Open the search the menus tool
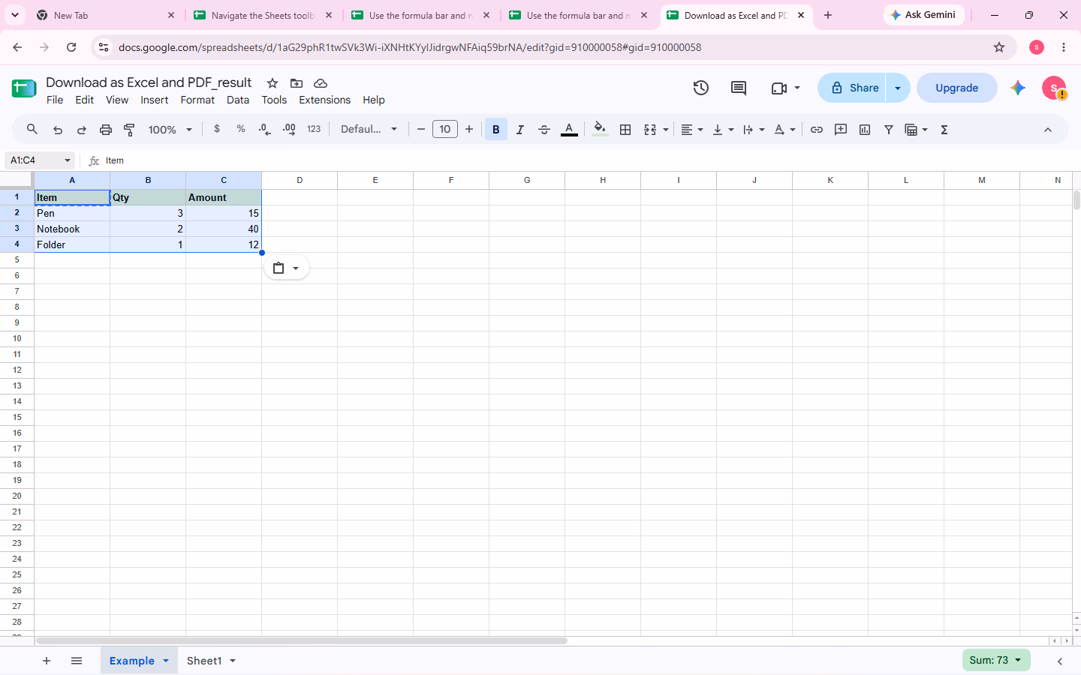The height and width of the screenshot is (675, 1081). 32,130
